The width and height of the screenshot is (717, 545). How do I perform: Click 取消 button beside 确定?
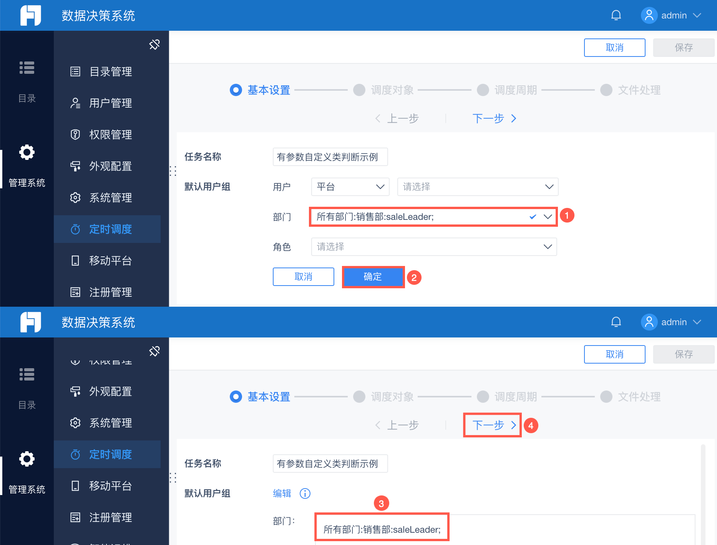(304, 277)
